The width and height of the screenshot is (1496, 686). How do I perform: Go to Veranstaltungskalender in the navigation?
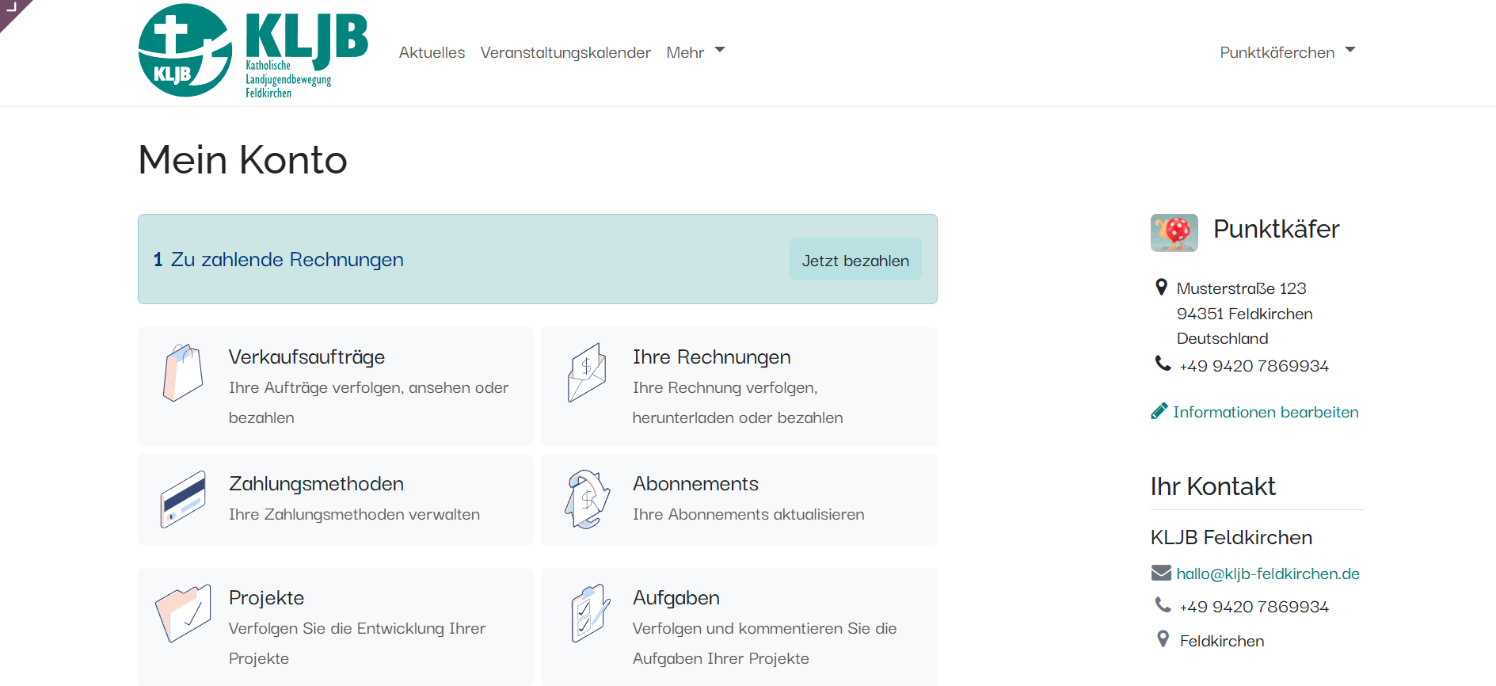coord(565,52)
